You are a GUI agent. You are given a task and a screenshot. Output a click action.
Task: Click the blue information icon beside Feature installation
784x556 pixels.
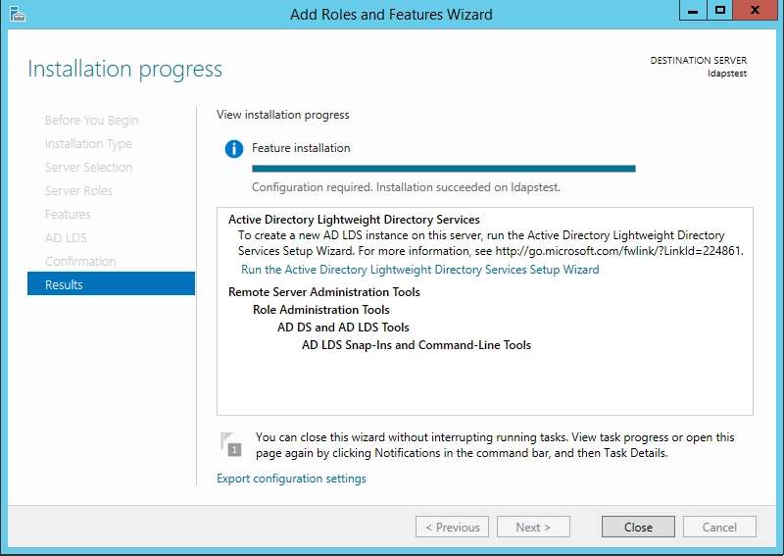pos(234,149)
